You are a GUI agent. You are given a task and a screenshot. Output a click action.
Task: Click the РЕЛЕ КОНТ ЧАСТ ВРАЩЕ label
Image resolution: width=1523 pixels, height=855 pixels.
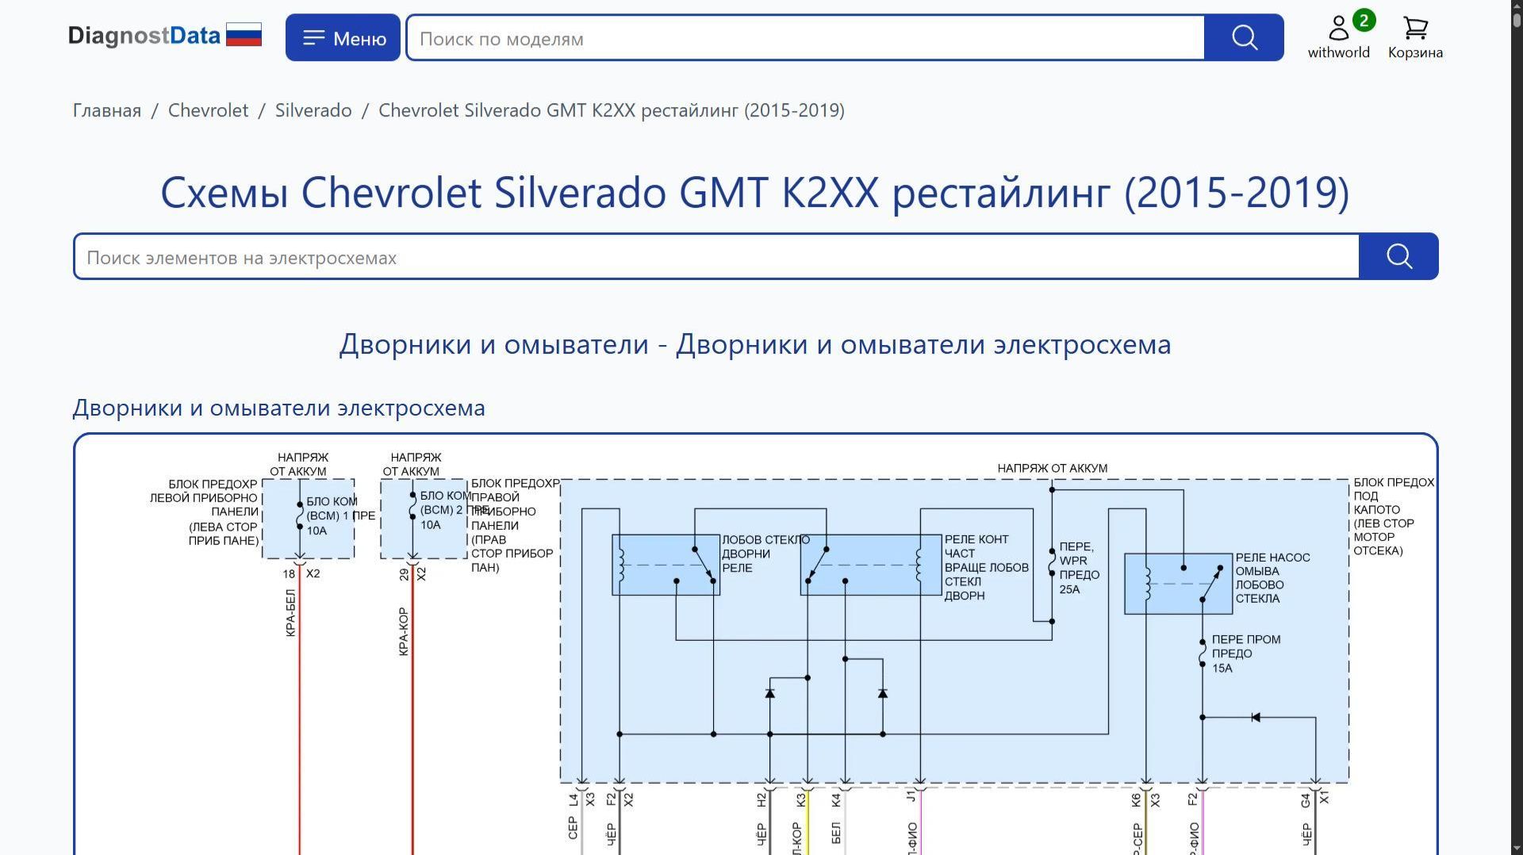(986, 567)
